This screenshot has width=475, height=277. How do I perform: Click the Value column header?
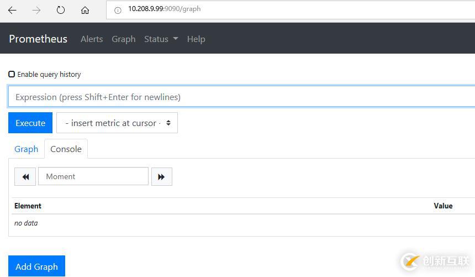(443, 206)
